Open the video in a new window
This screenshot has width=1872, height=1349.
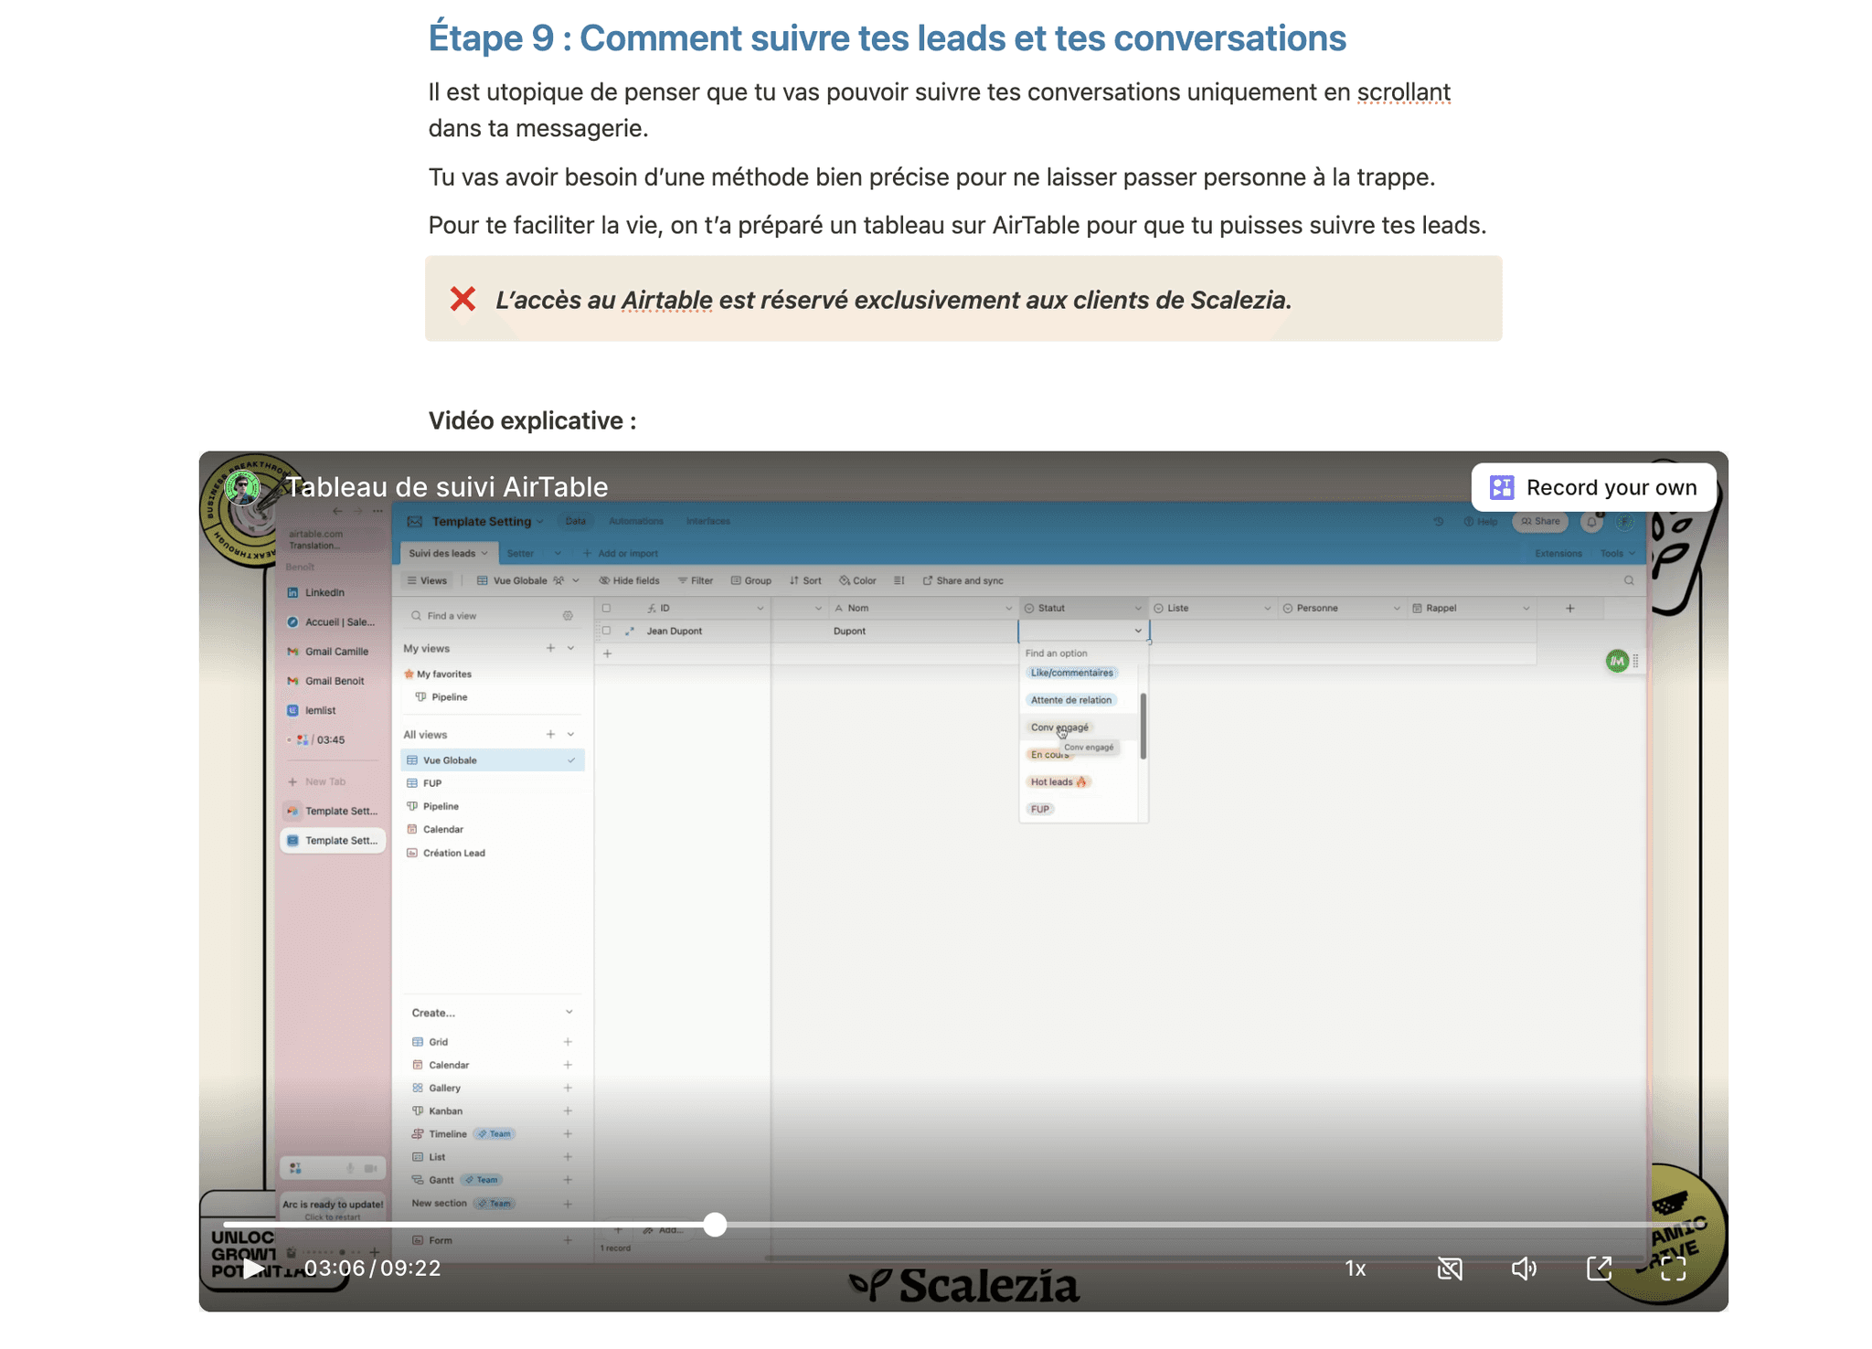1599,1268
